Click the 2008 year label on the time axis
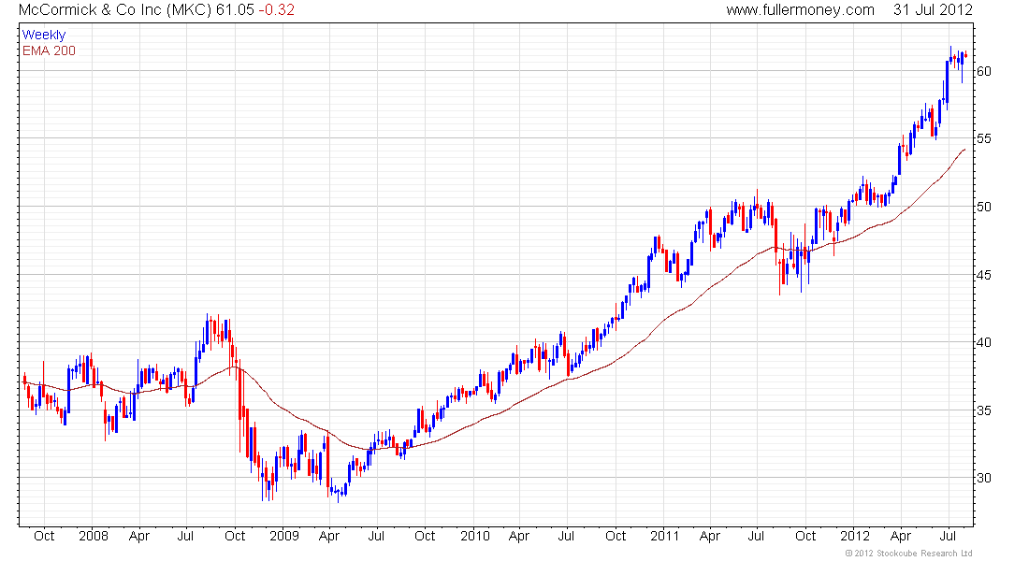 click(94, 536)
